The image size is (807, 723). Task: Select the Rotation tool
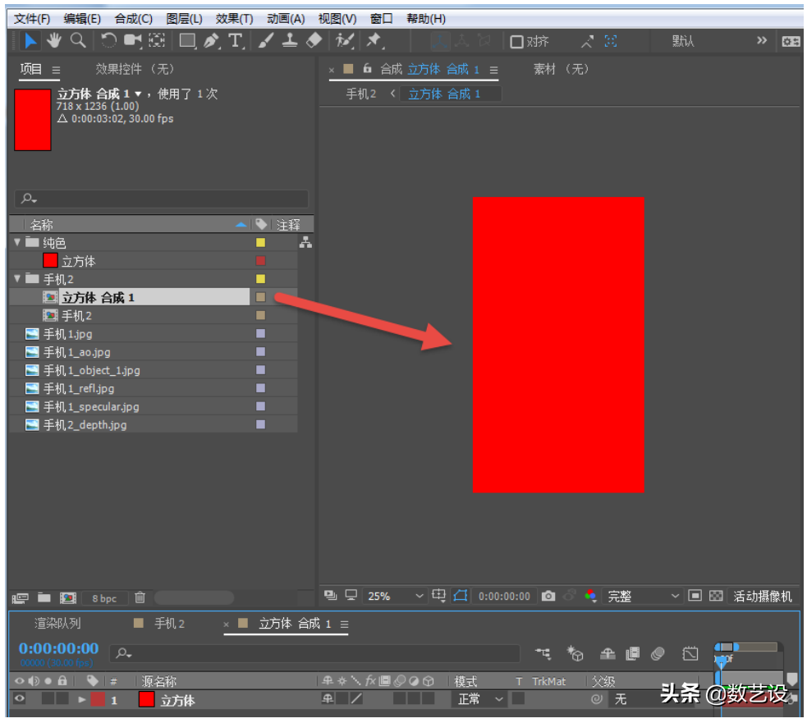point(108,40)
